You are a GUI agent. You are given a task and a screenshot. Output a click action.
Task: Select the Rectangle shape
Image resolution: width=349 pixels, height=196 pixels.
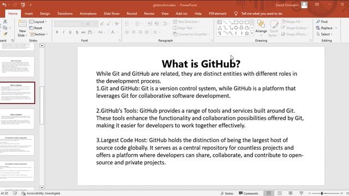(x=236, y=22)
